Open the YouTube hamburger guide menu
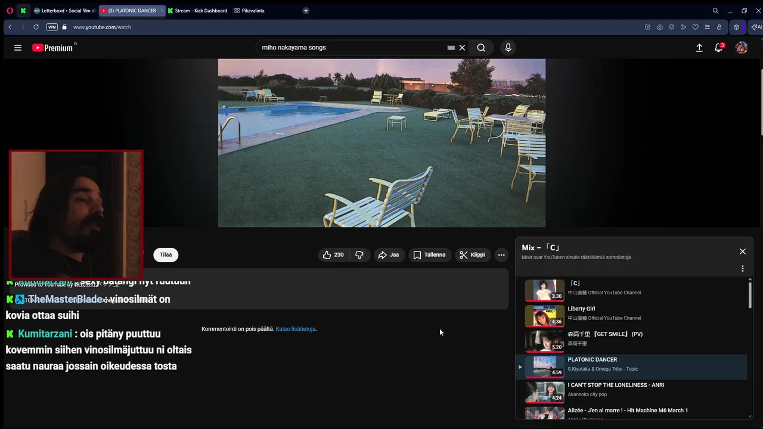763x429 pixels. (x=18, y=48)
